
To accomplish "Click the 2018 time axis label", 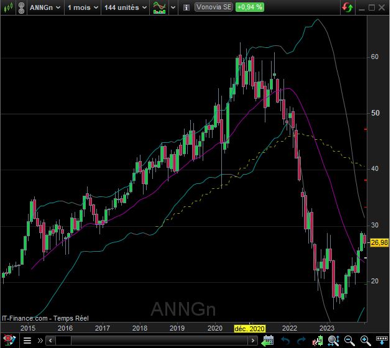I will 140,329.
